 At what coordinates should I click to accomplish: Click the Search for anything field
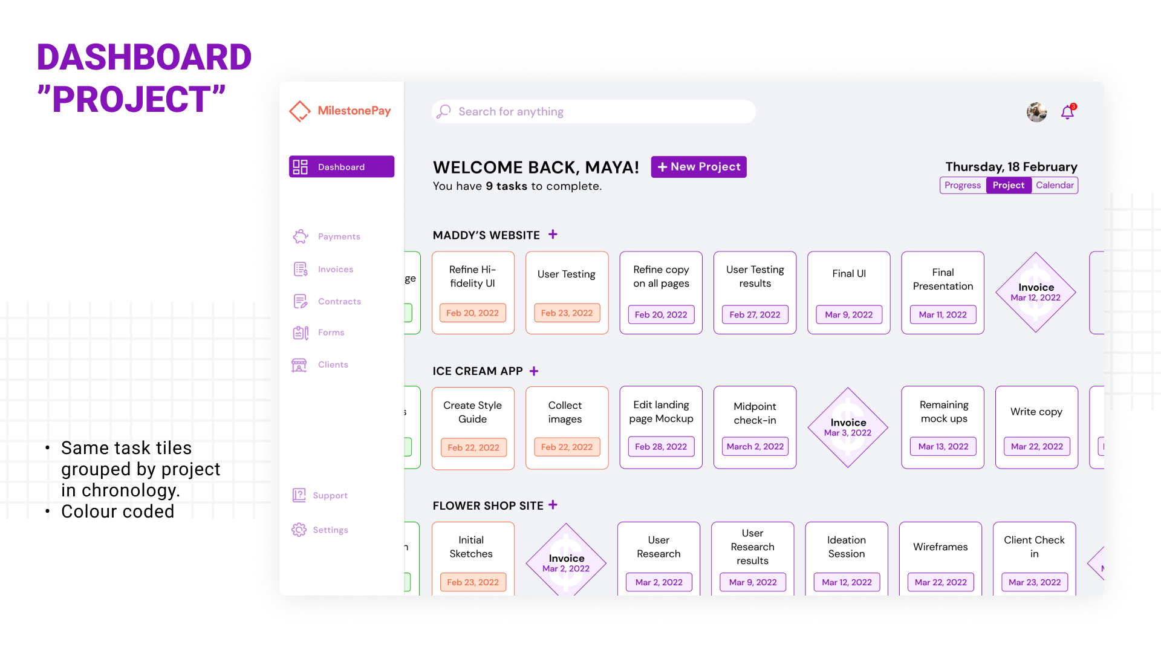point(594,112)
